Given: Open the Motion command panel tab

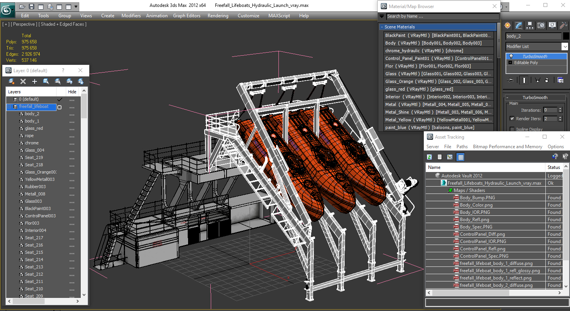Looking at the screenshot, I should point(541,25).
